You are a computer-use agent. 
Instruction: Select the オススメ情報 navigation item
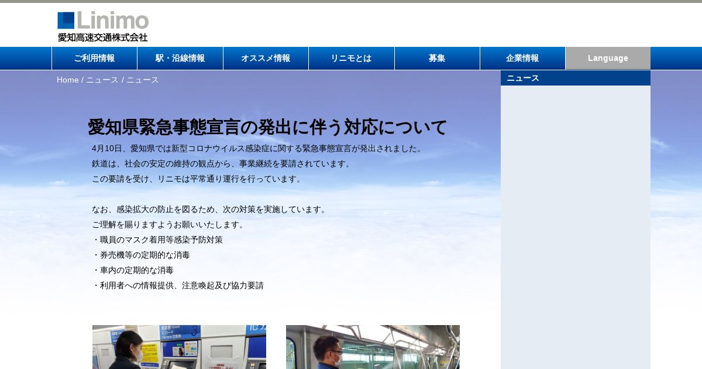pos(266,58)
